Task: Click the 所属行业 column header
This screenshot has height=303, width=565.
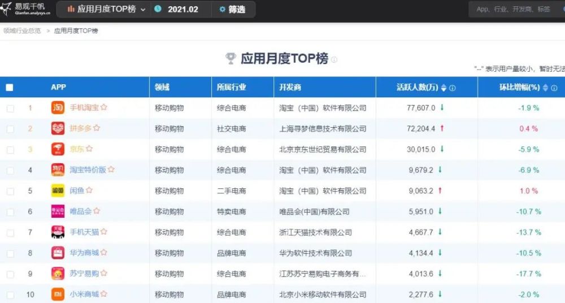Action: tap(231, 87)
